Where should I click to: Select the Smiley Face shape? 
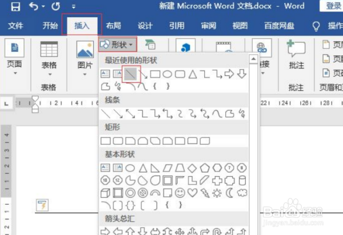click(180, 193)
